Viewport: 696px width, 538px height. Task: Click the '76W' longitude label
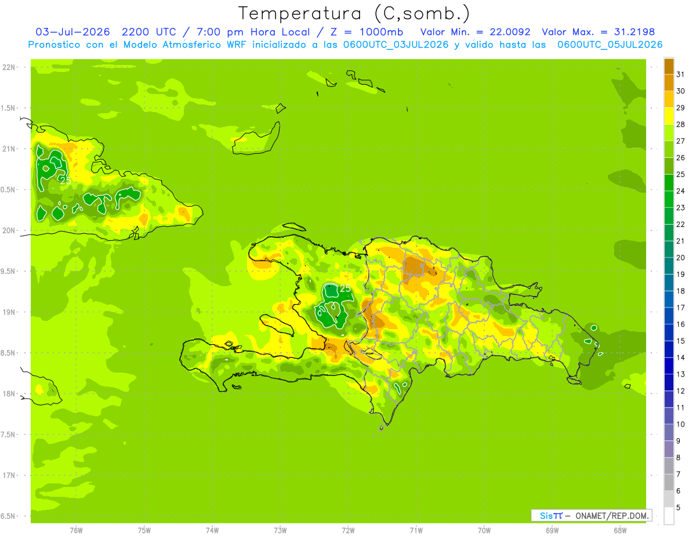76,530
